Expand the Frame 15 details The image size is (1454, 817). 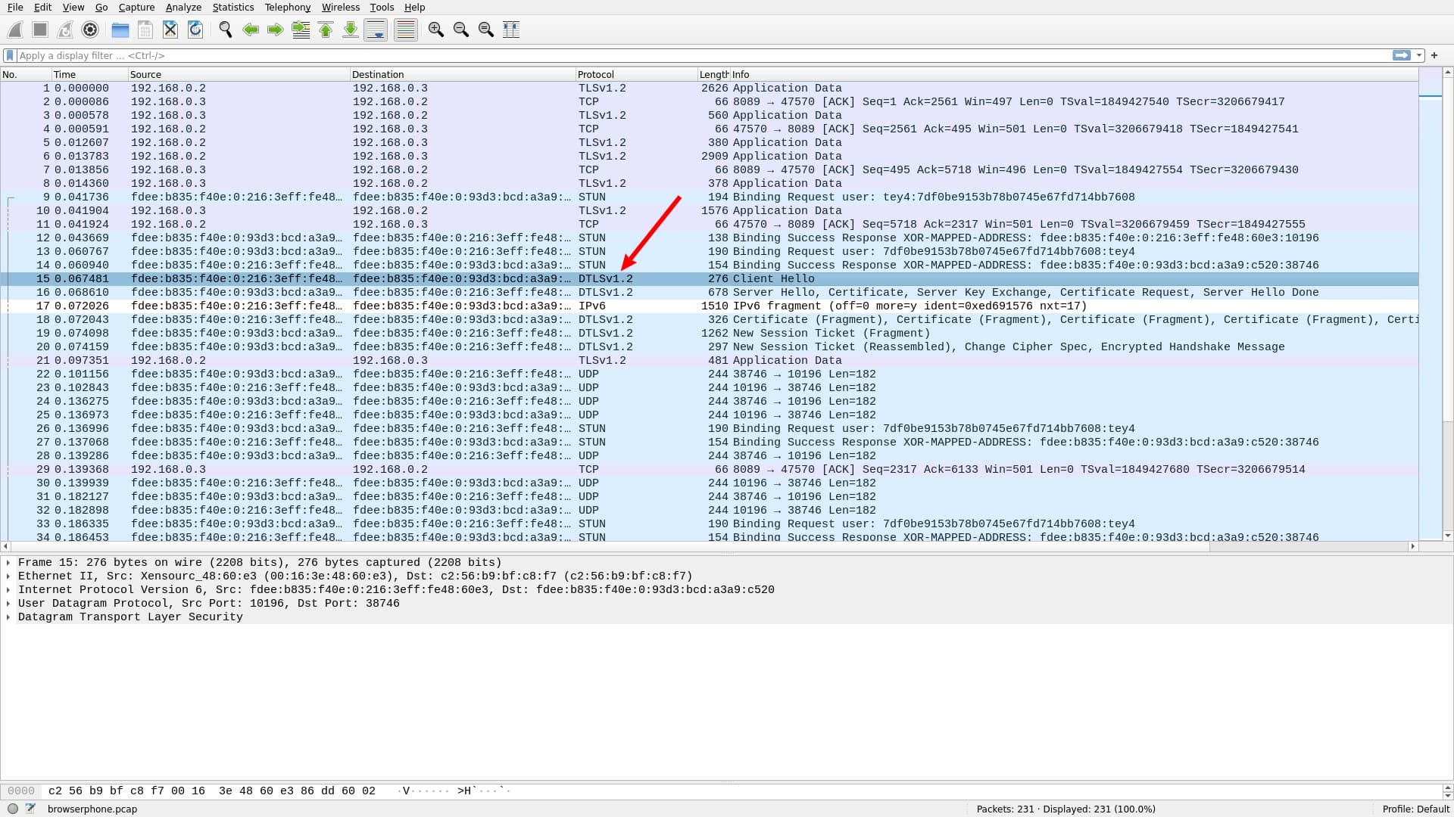8,563
